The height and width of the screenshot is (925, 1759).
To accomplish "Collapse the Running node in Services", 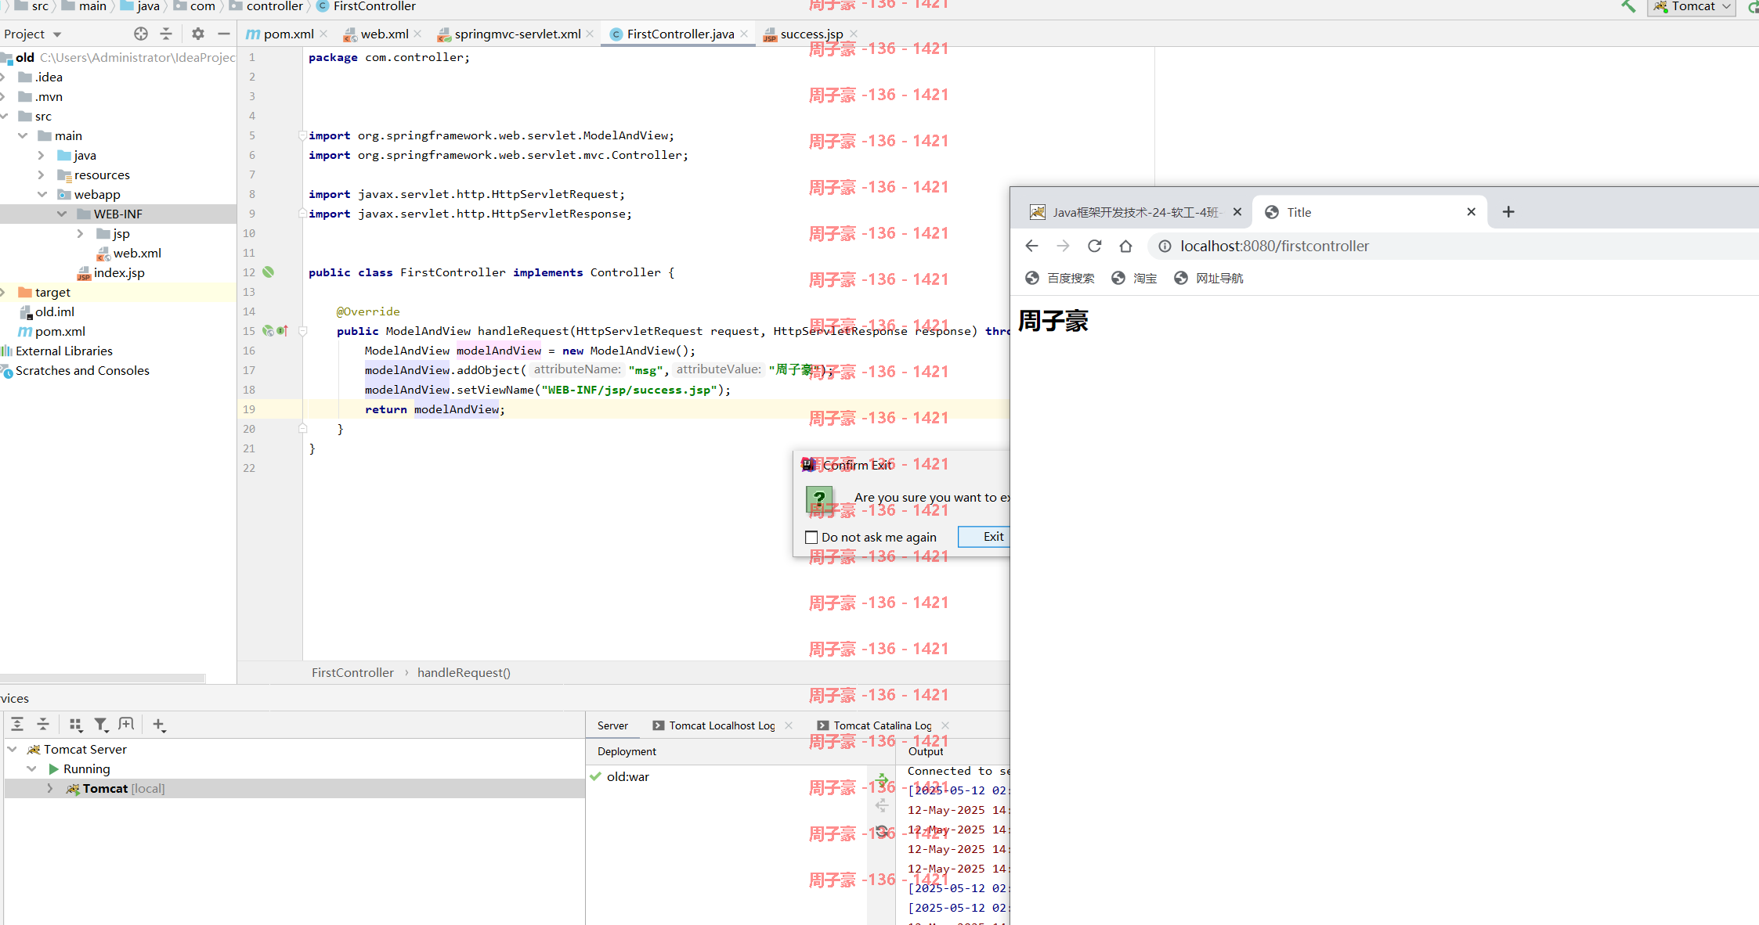I will click(x=32, y=768).
